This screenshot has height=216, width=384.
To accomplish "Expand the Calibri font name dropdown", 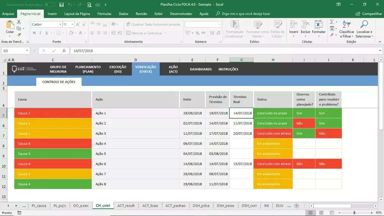I will (x=60, y=24).
